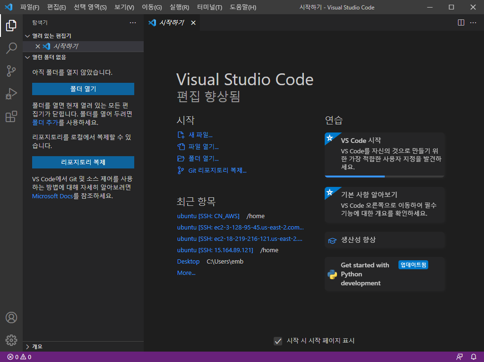The image size is (484, 362).
Task: Open the 보기(V) menu
Action: point(124,7)
